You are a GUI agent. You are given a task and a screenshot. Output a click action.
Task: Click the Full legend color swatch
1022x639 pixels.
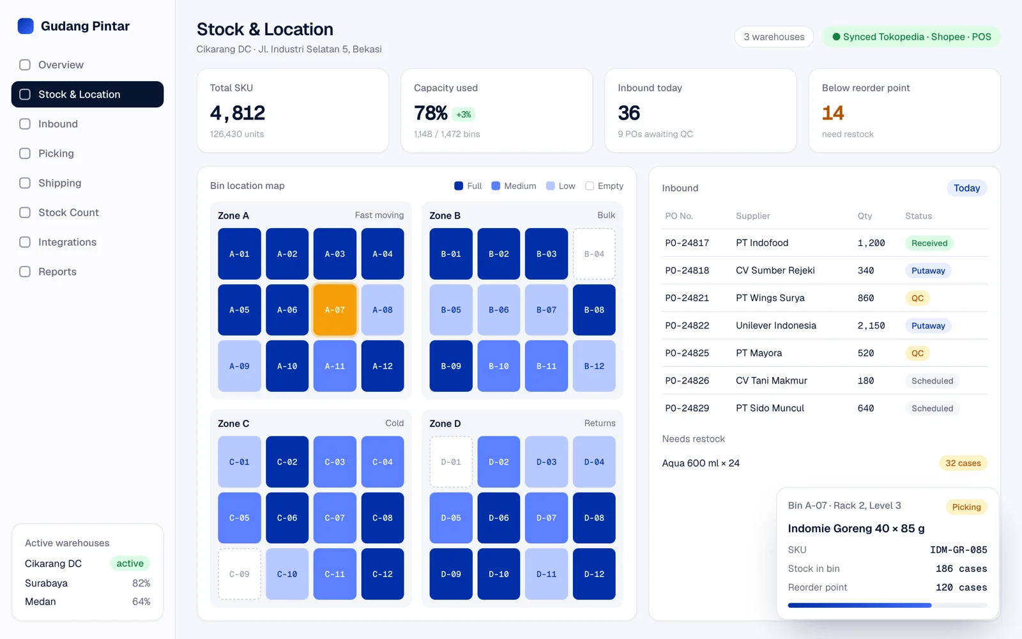459,186
